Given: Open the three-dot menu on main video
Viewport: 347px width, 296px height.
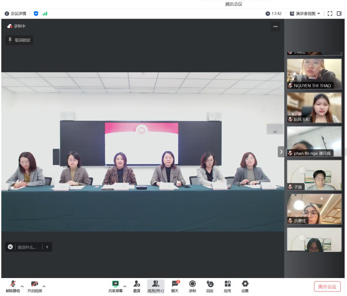Looking at the screenshot, I should coord(275,27).
